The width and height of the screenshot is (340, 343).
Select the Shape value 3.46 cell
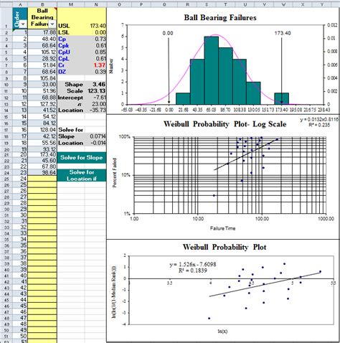(95, 85)
